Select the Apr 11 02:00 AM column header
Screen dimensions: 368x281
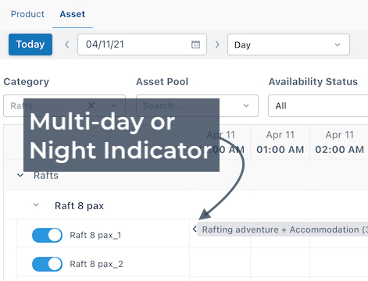[339, 142]
